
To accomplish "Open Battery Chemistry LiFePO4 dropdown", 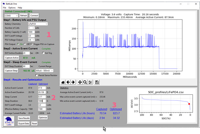I will (38, 24).
